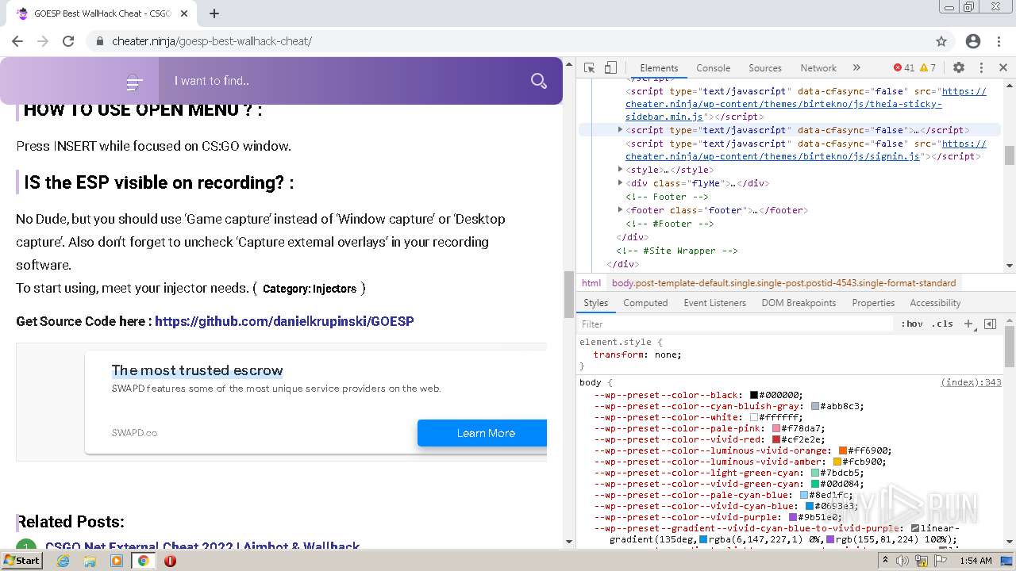Expand the highlighted script node
This screenshot has width=1016, height=571.
tap(621, 129)
